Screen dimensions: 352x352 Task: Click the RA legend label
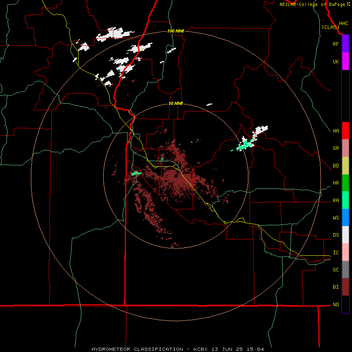(336, 201)
